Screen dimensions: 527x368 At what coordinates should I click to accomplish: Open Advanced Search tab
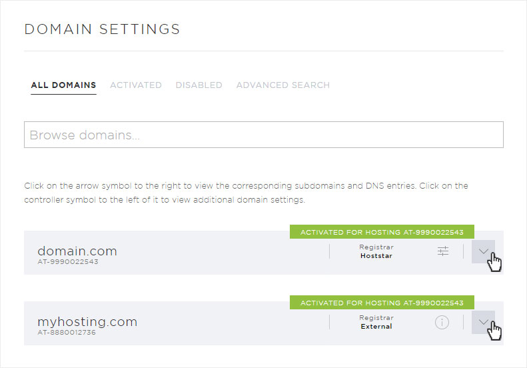click(x=283, y=85)
